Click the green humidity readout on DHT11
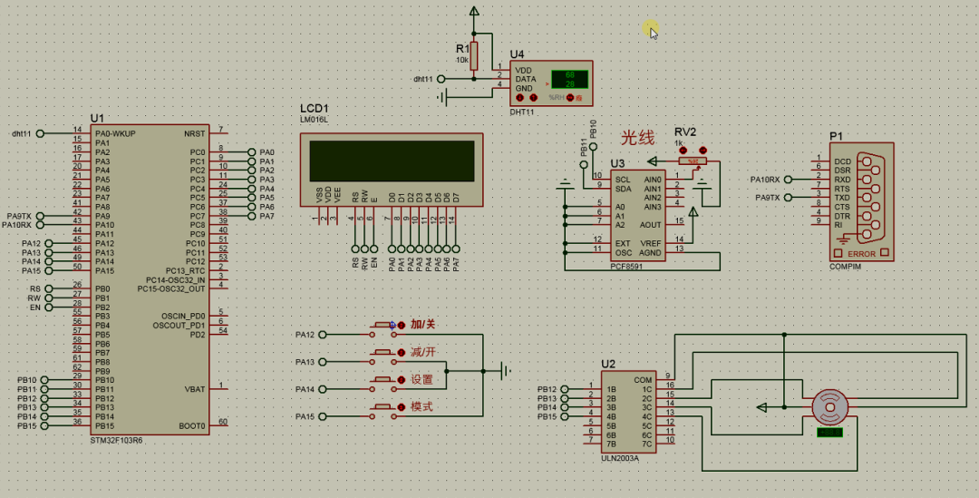979x498 pixels. point(570,74)
